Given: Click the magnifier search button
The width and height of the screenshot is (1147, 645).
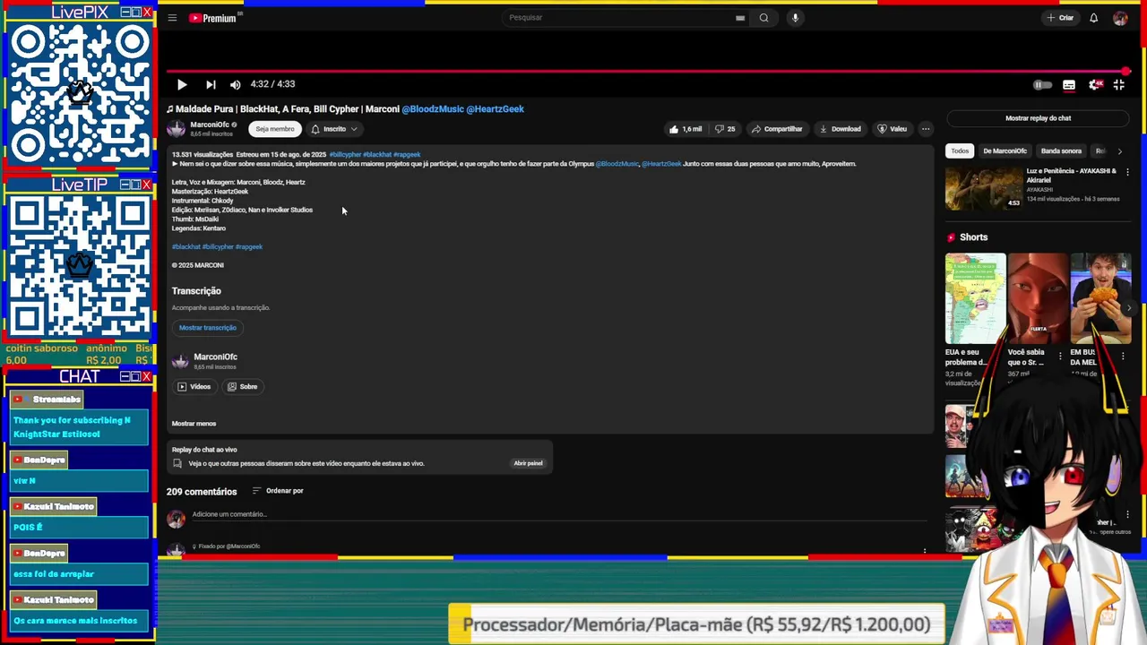Looking at the screenshot, I should [x=763, y=18].
